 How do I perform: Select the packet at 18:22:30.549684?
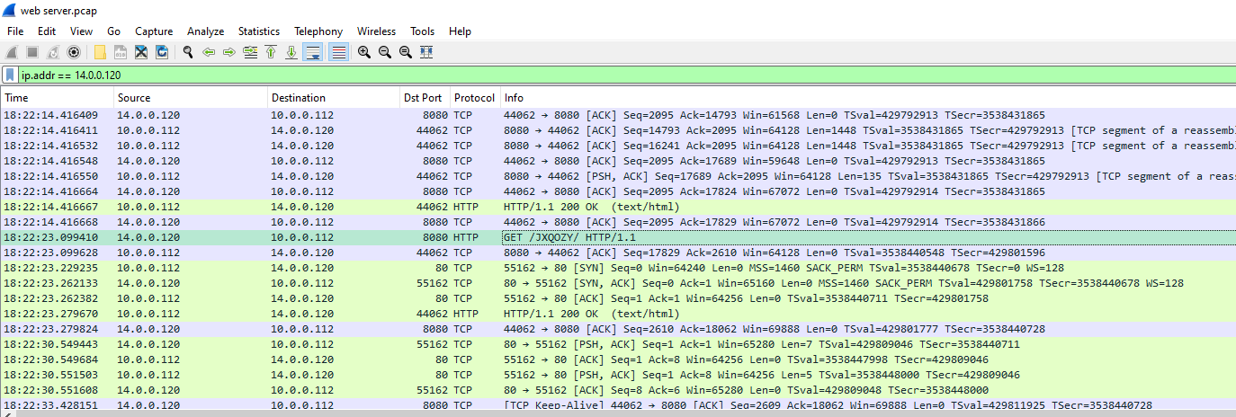(618, 359)
